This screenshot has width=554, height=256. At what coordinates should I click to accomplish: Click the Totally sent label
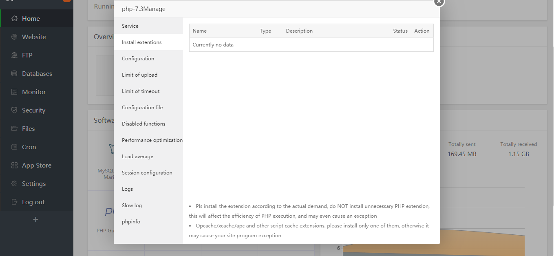(462, 144)
